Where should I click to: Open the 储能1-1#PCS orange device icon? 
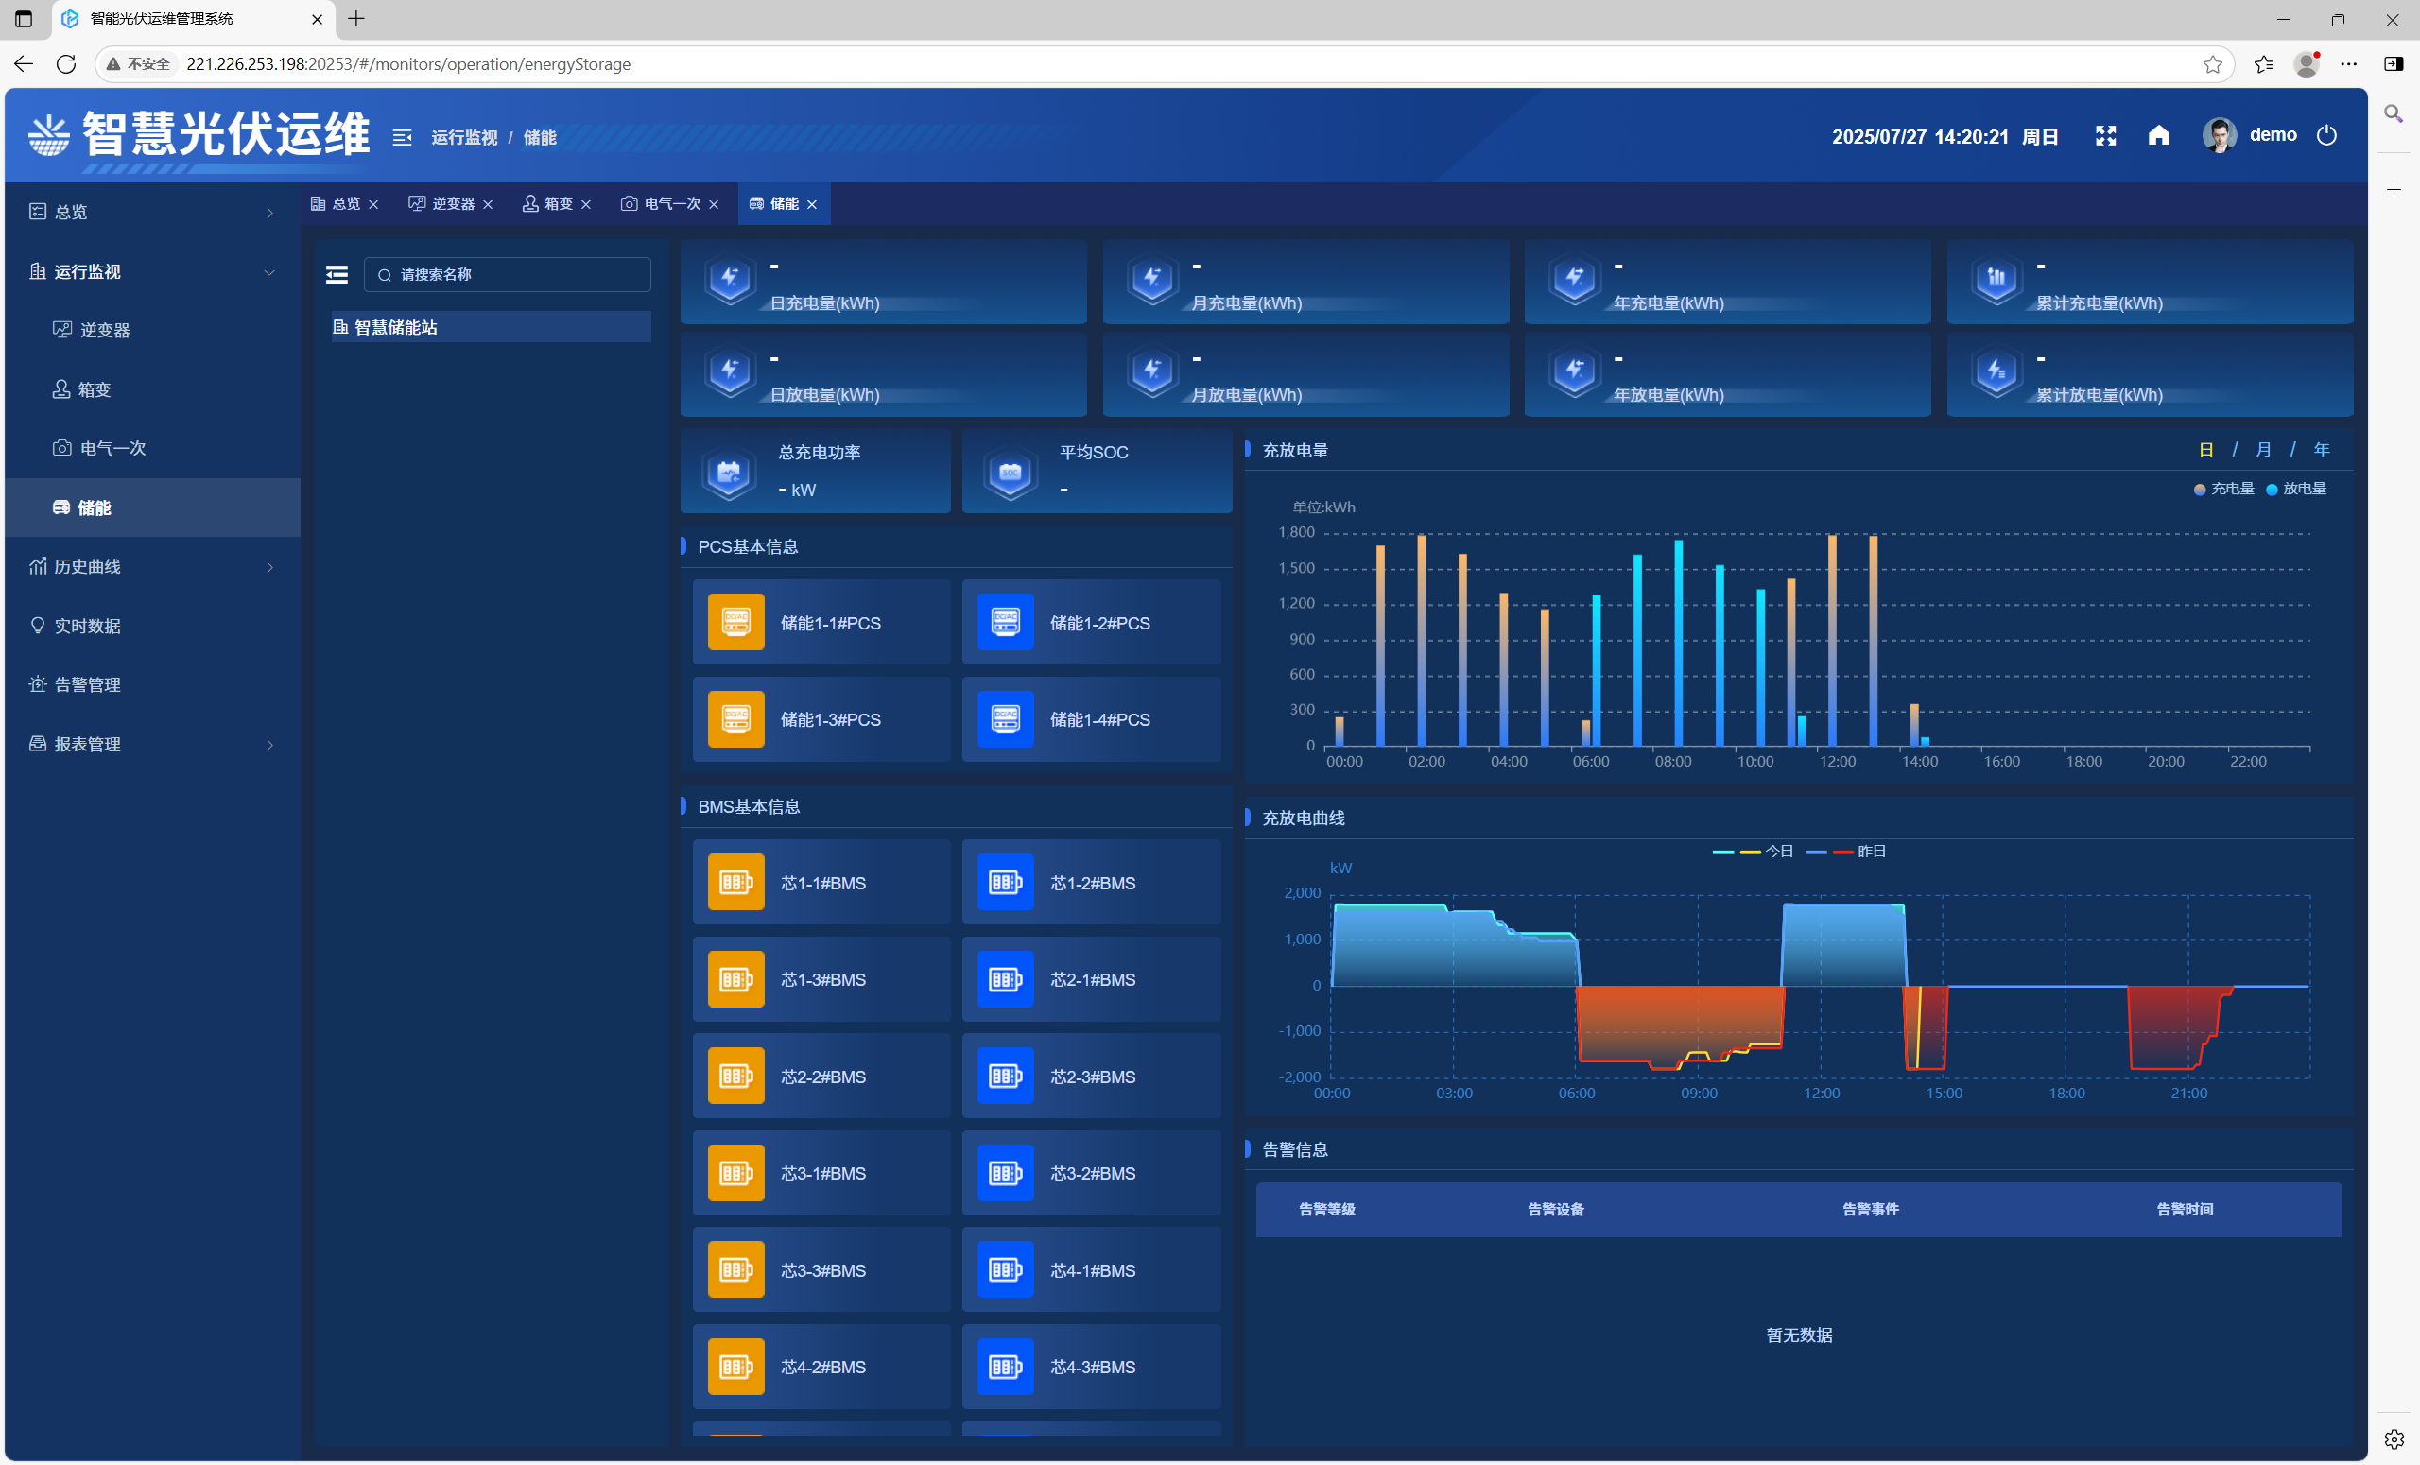pyautogui.click(x=735, y=623)
